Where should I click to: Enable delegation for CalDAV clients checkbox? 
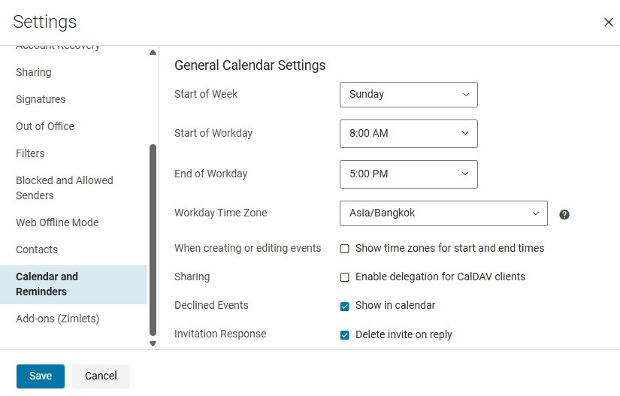[x=345, y=277]
